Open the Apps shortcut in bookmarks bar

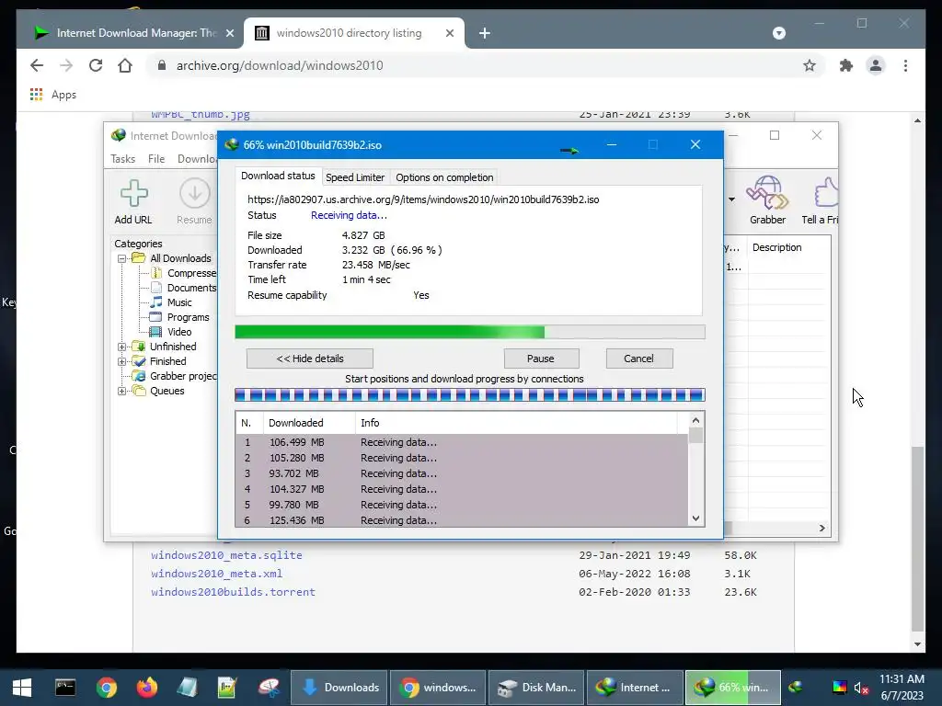point(52,95)
